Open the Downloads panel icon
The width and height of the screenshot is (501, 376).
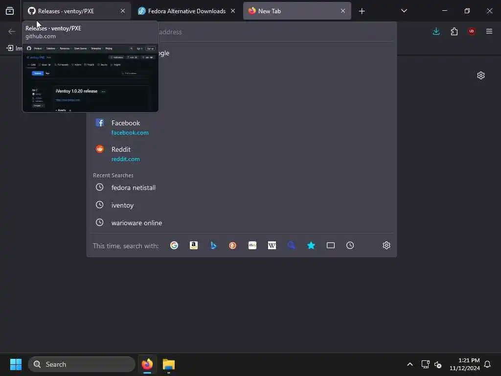click(x=436, y=31)
